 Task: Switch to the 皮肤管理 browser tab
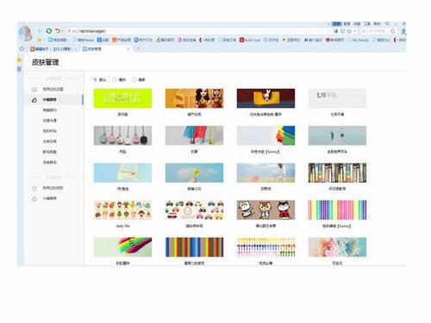coord(105,49)
